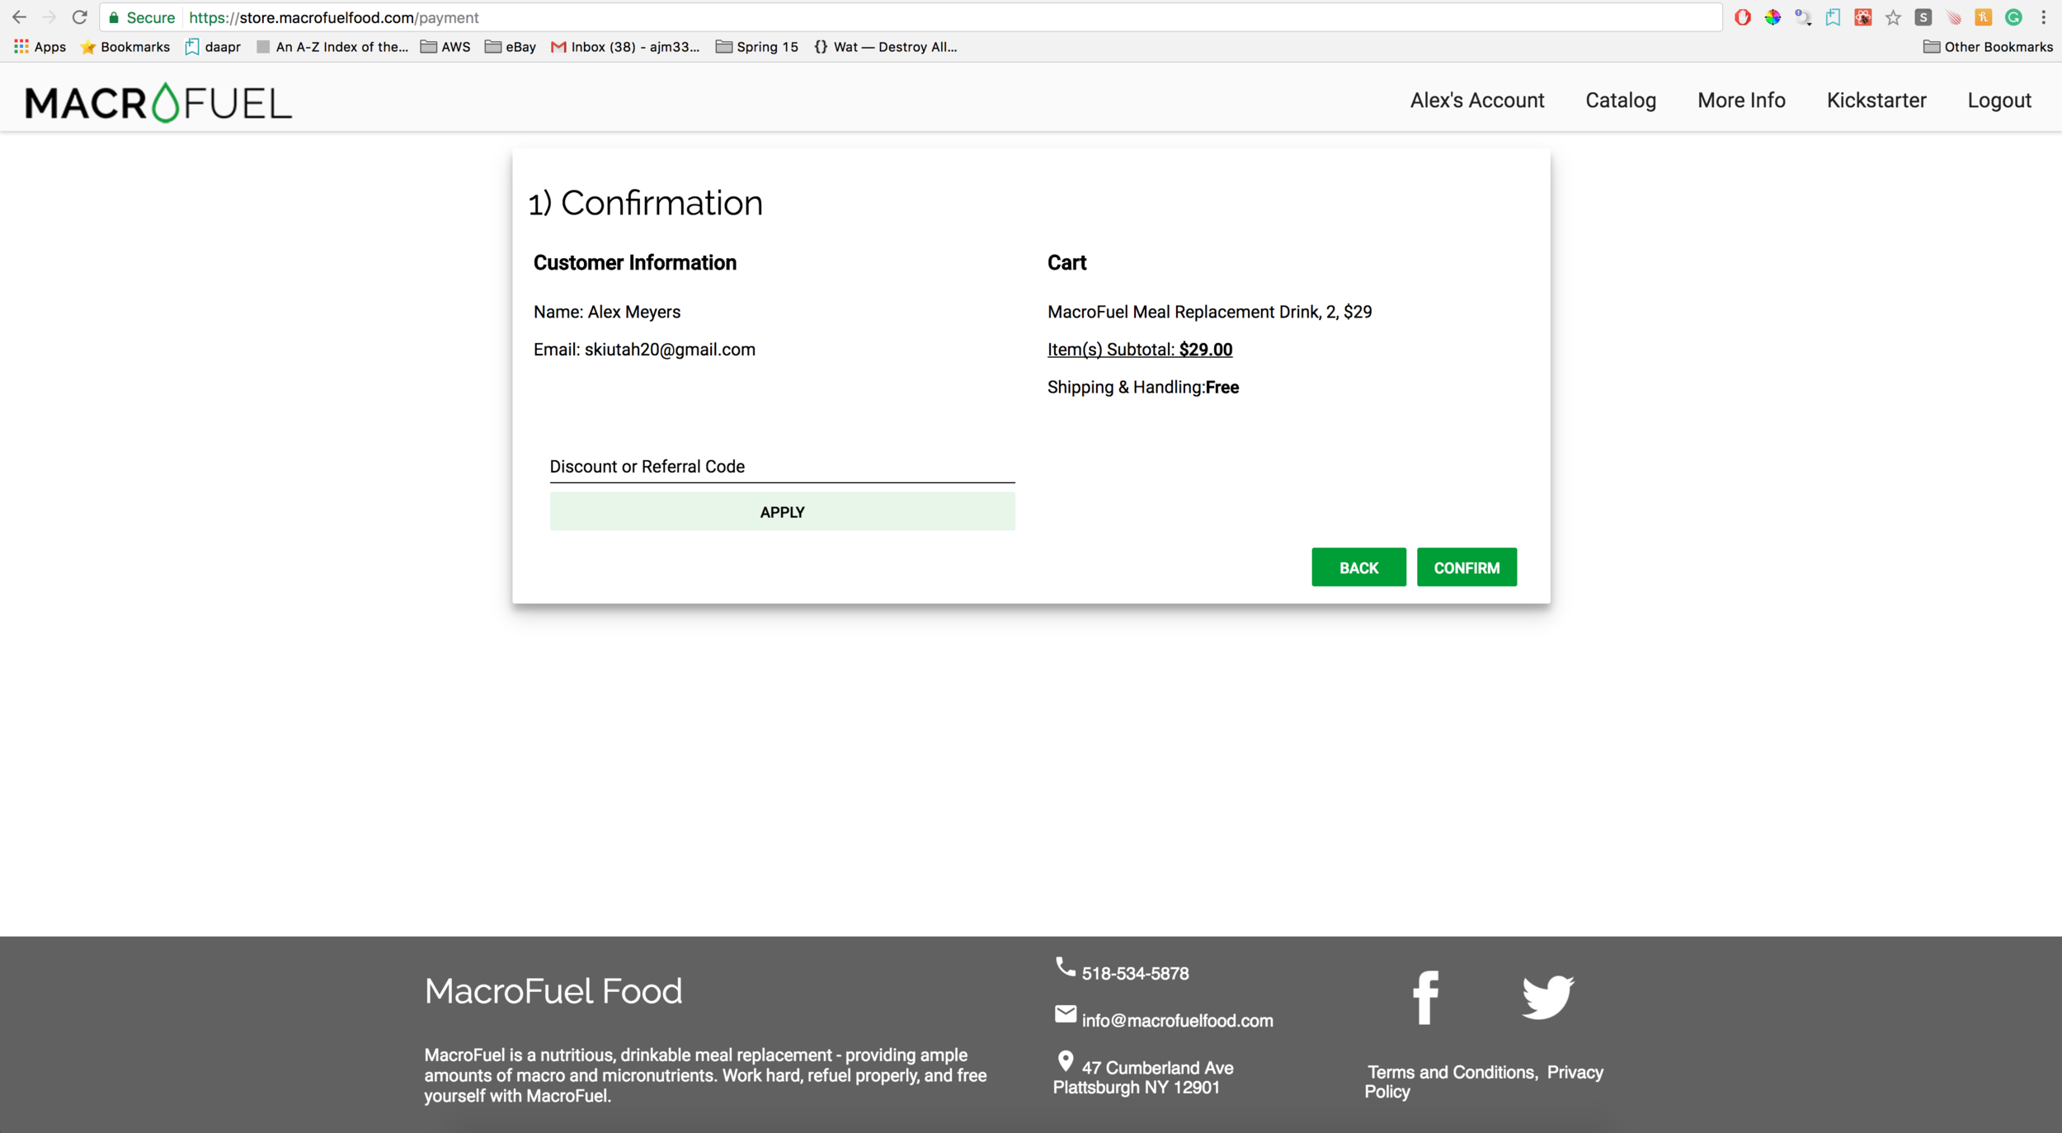Open the Bookmarks star folder
Viewport: 2062px width, 1133px height.
click(125, 47)
